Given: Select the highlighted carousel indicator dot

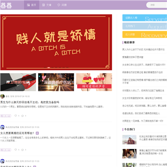Looking at the screenshot, I should pyautogui.click(x=49, y=68).
